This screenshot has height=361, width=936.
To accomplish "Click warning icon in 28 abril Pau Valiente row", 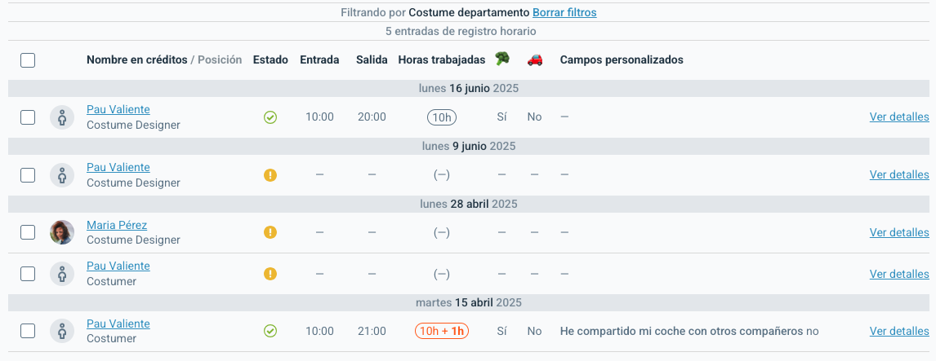I will pyautogui.click(x=270, y=274).
